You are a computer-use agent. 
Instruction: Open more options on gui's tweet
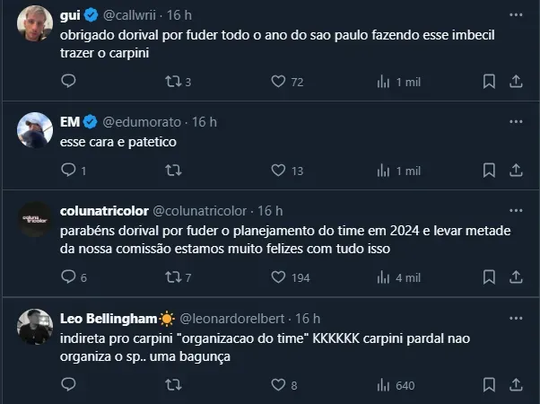[516, 15]
